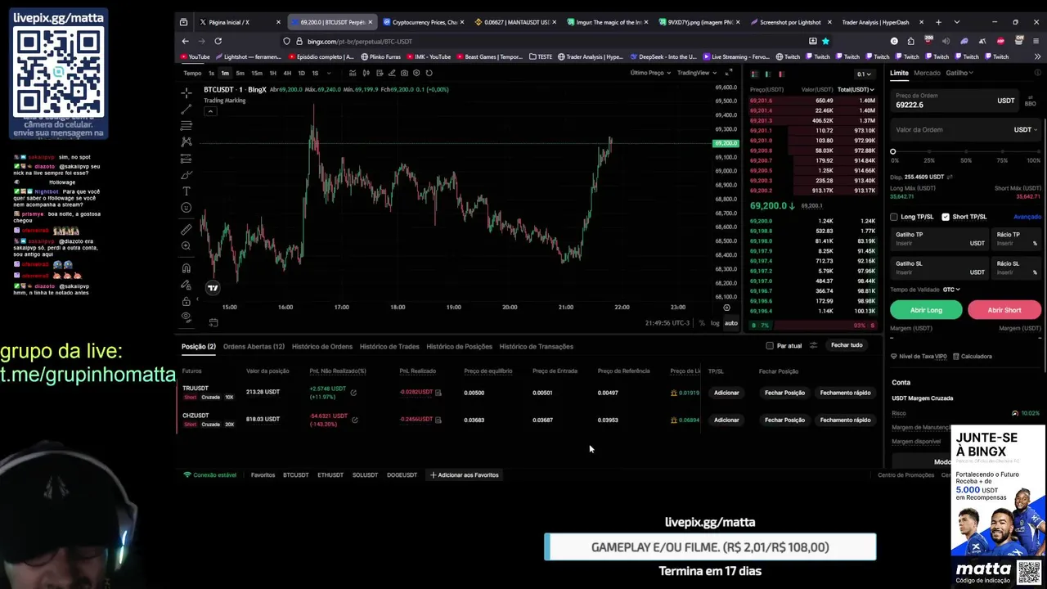Click Adicionar for the TRUUSDT position
This screenshot has width=1047, height=589.
[x=726, y=393]
